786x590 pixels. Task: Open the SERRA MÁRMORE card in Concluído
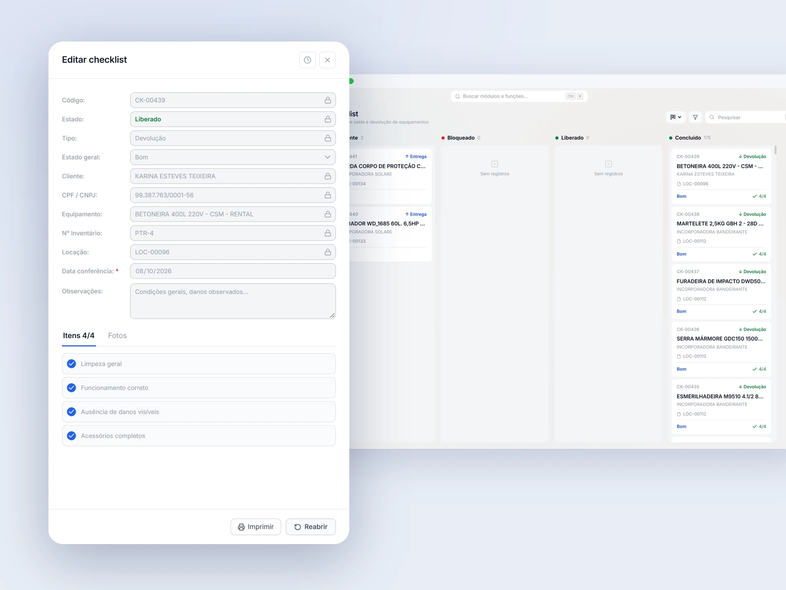[721, 349]
